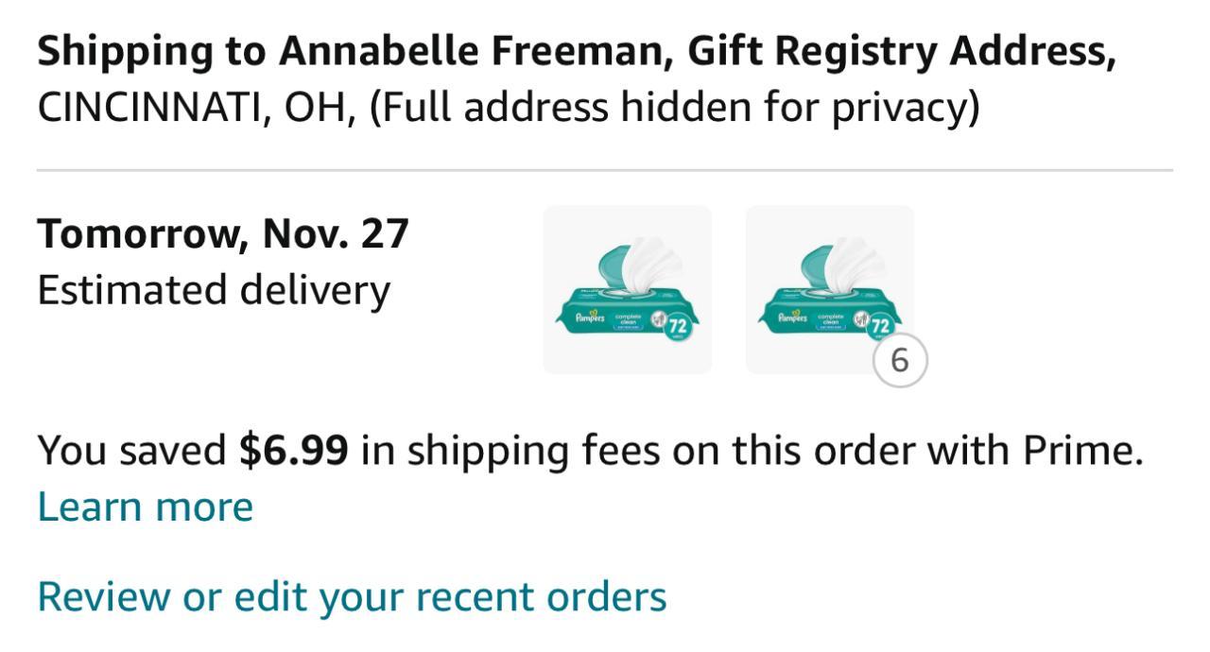1210x652 pixels.
Task: Click the Tomorrow, Nov. 27 delivery date
Action: coord(222,233)
